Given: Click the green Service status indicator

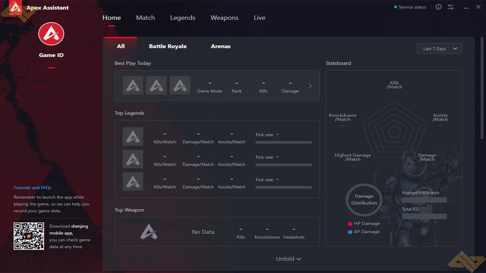Looking at the screenshot, I should [395, 7].
